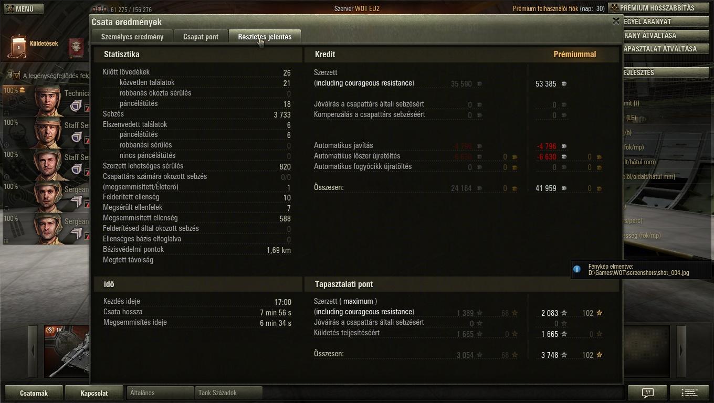Click the Arany átváltása button
The height and width of the screenshot is (403, 714).
click(x=666, y=35)
